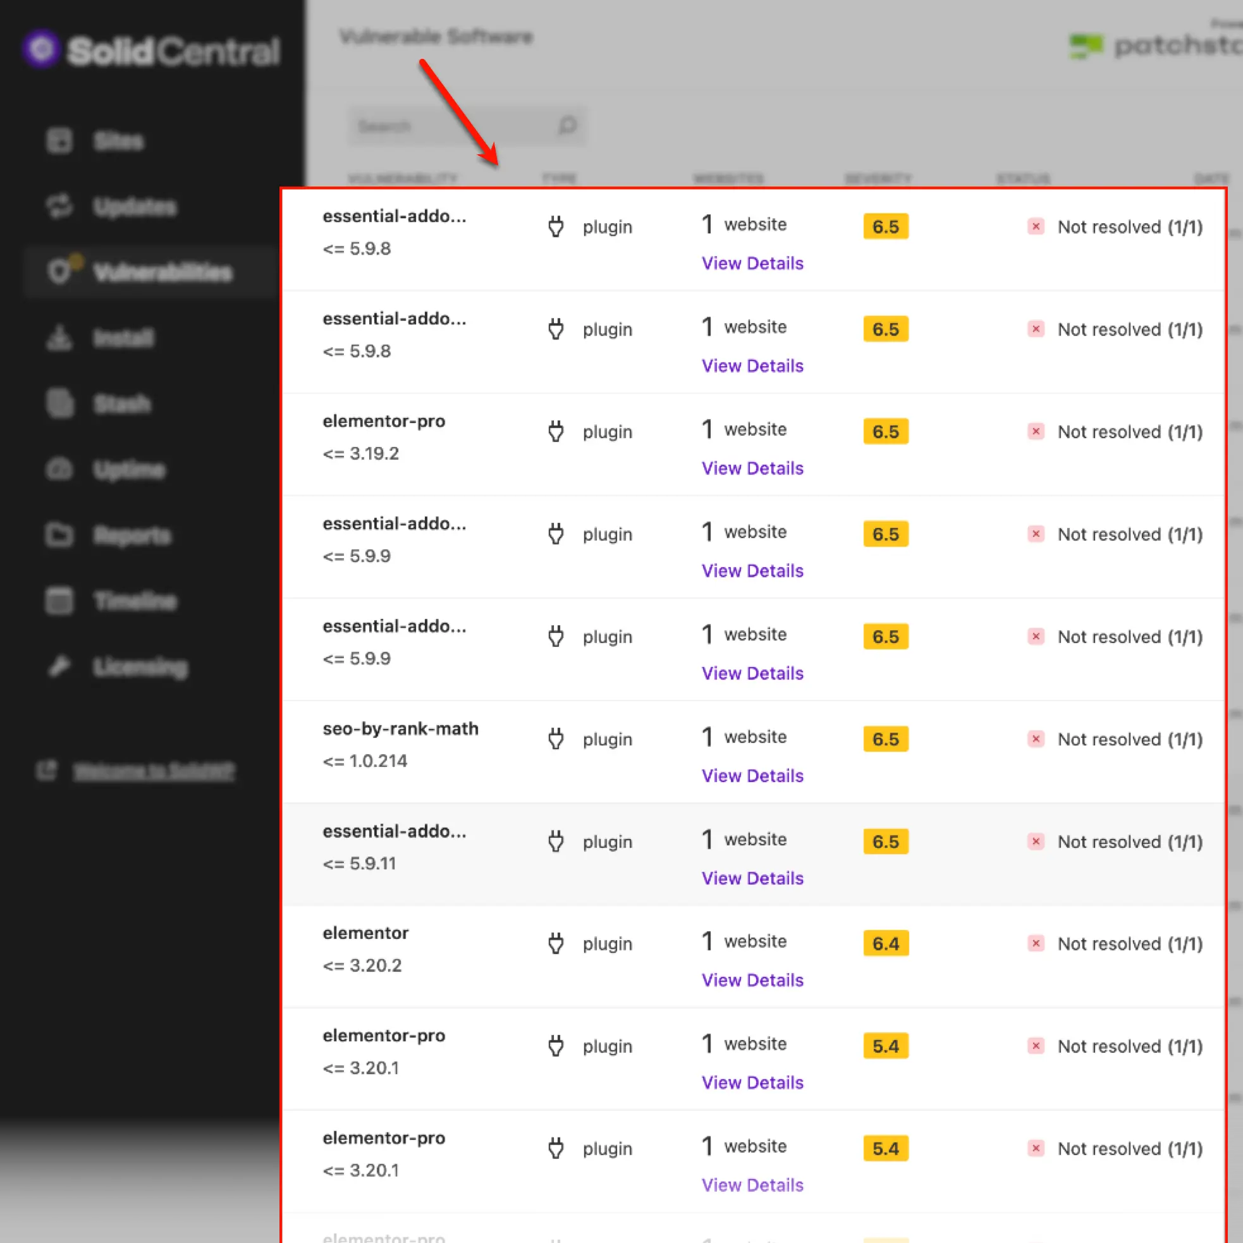Screen dimensions: 1243x1243
Task: Open Licensing settings
Action: click(140, 666)
